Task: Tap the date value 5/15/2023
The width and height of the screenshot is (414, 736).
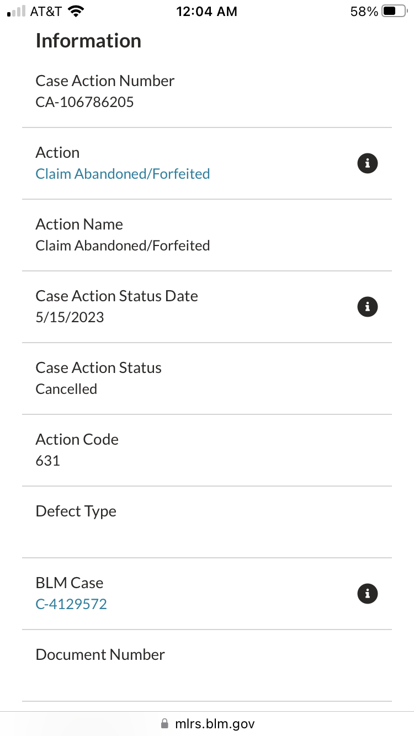Action: tap(70, 317)
